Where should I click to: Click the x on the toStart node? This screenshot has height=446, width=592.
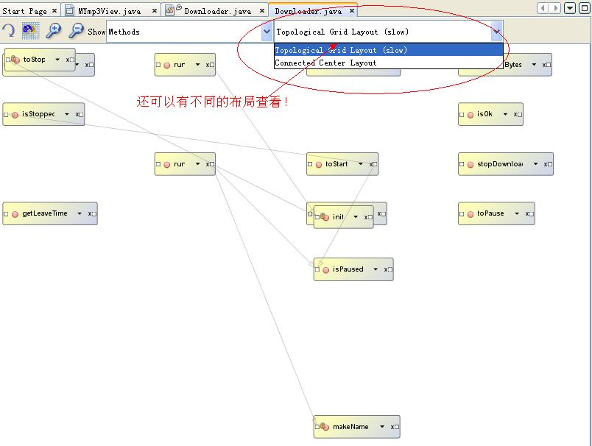tap(371, 164)
